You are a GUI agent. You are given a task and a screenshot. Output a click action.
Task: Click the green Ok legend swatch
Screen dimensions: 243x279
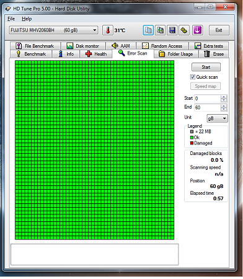click(192, 138)
